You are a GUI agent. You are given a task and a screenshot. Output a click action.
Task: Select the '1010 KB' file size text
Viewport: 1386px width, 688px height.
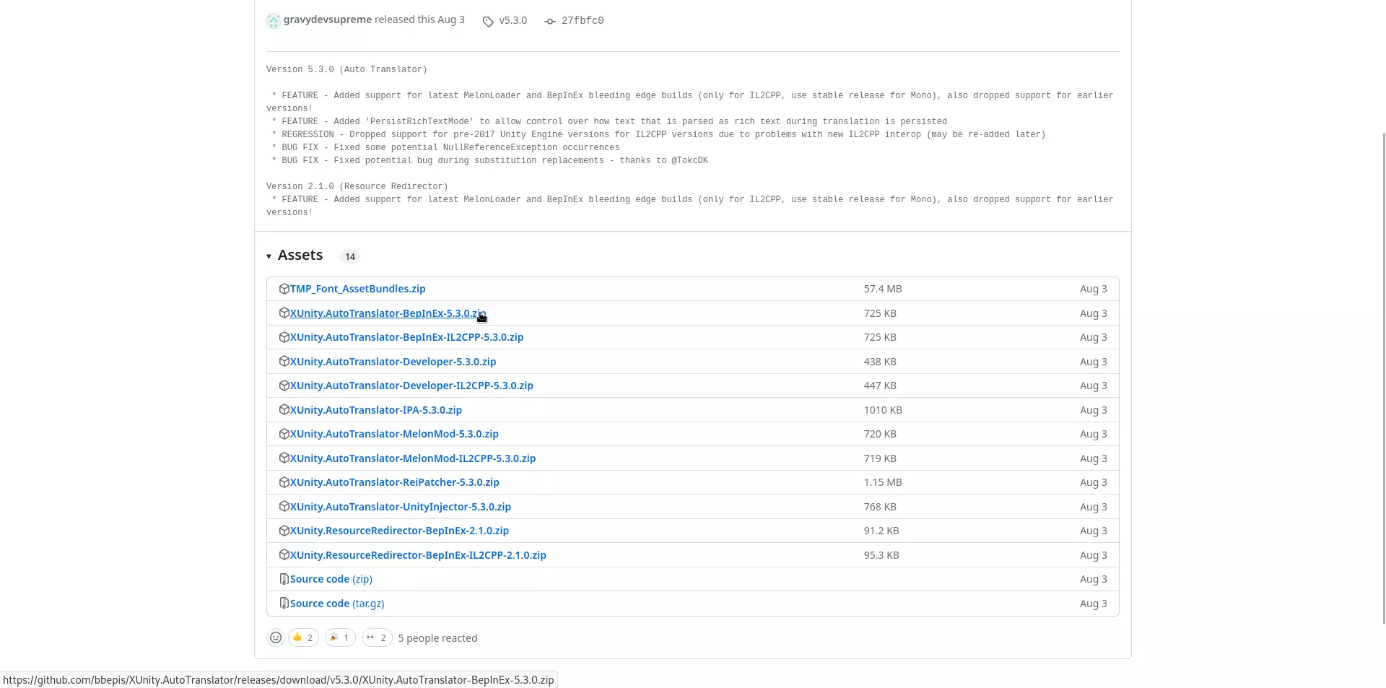click(883, 410)
